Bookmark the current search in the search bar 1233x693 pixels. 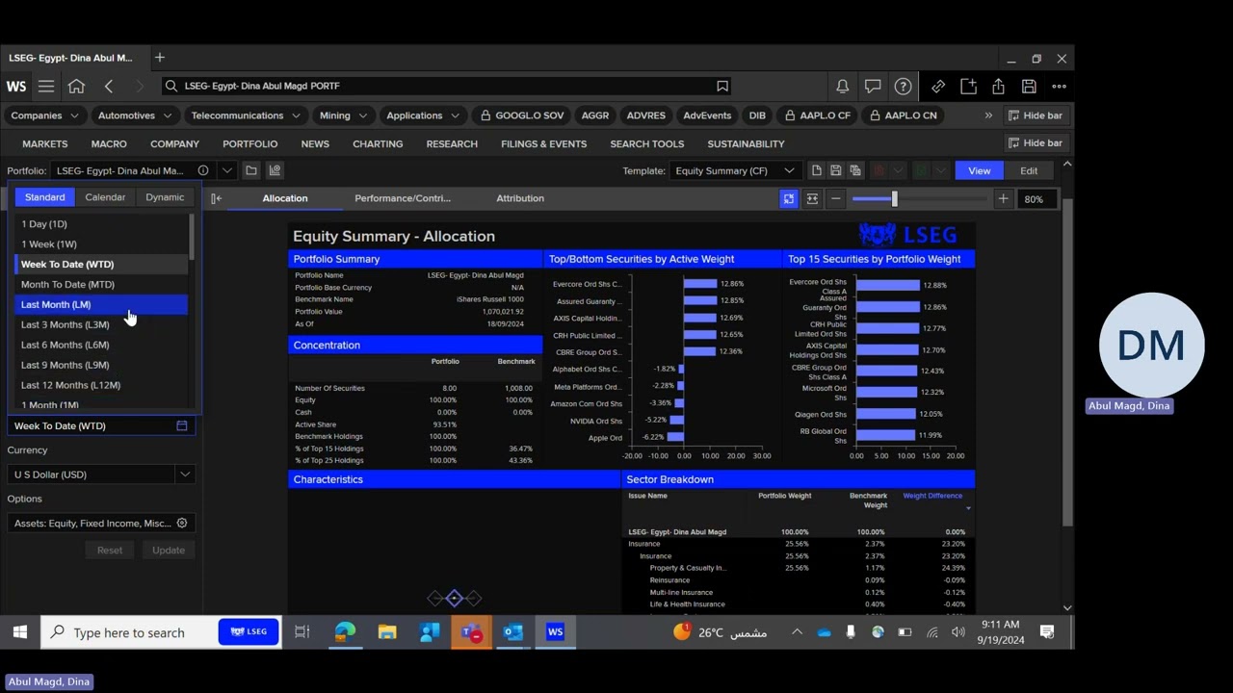tap(722, 86)
